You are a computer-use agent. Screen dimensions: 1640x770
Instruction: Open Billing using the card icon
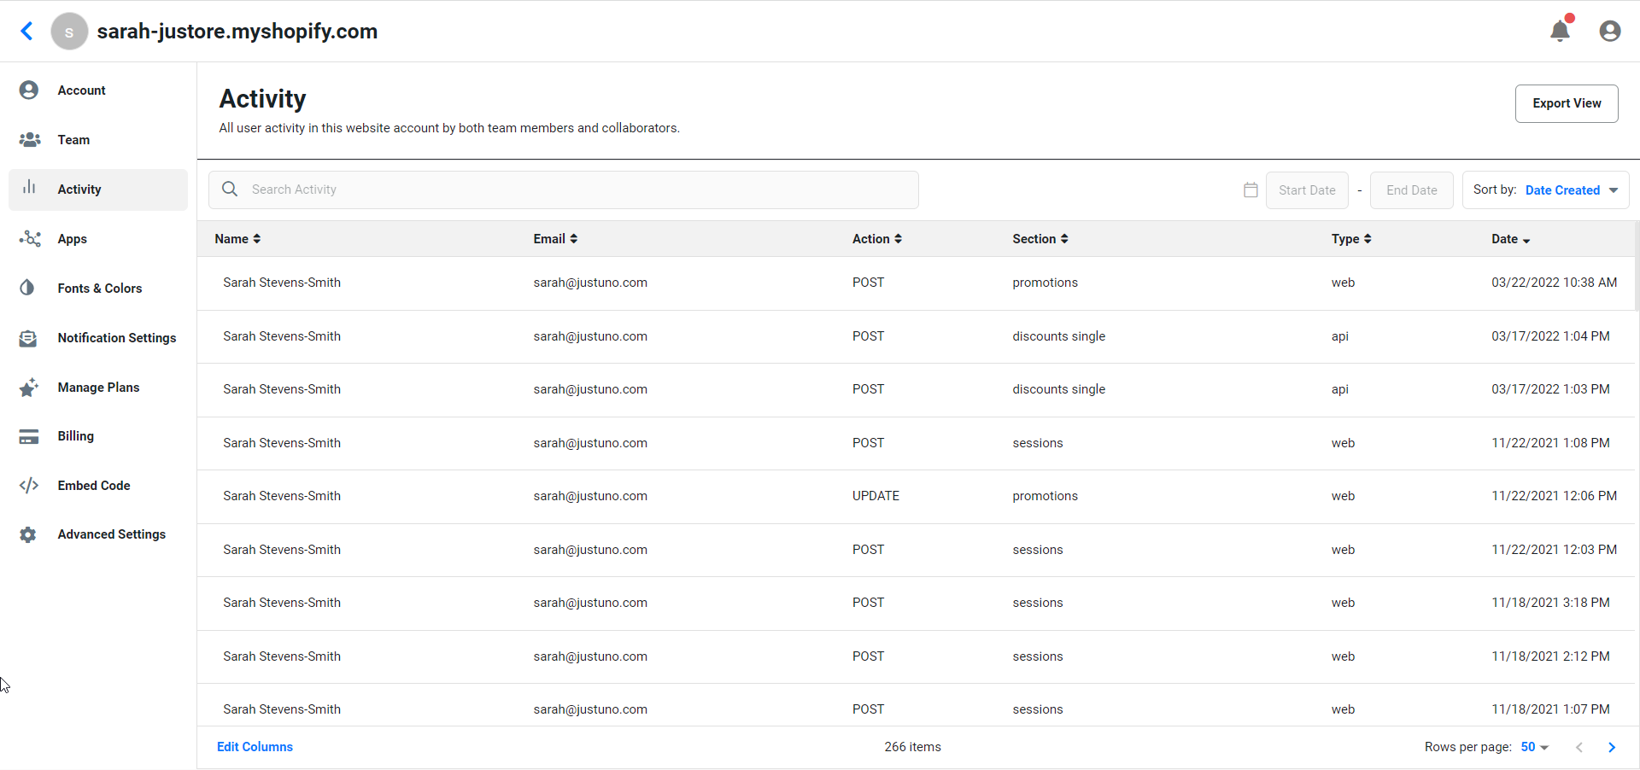point(29,435)
